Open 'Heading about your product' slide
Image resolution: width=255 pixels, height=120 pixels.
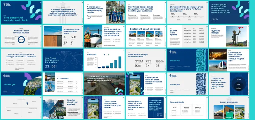click(63, 108)
